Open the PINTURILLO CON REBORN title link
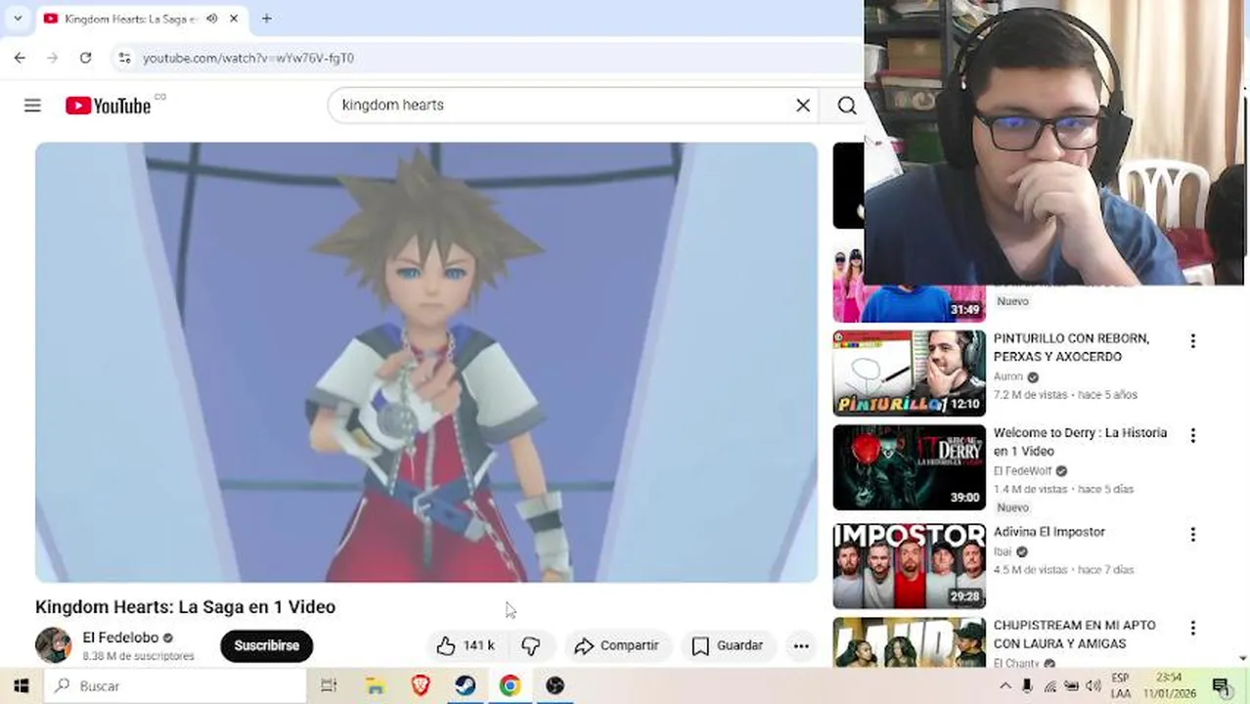The width and height of the screenshot is (1250, 704). pos(1071,347)
